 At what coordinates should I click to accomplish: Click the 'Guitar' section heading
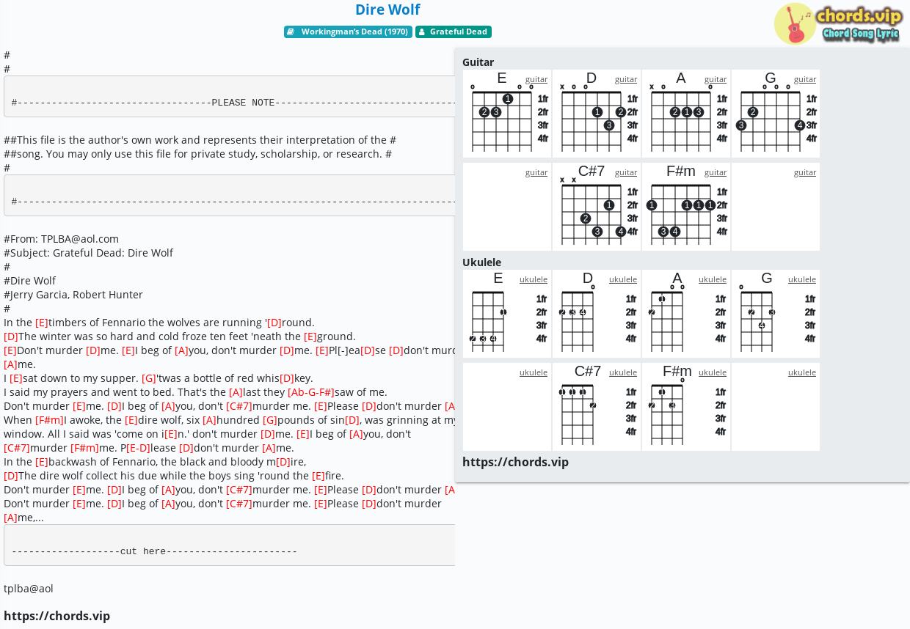pyautogui.click(x=478, y=62)
